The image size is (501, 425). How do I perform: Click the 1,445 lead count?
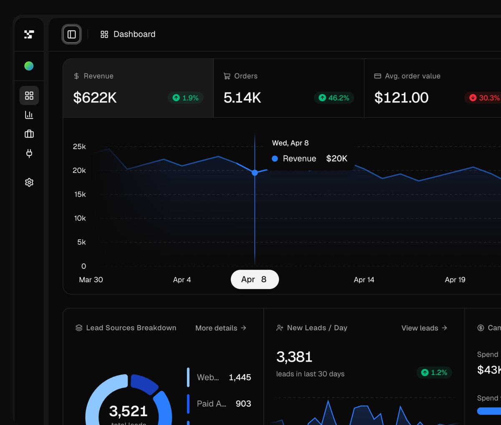pyautogui.click(x=240, y=377)
